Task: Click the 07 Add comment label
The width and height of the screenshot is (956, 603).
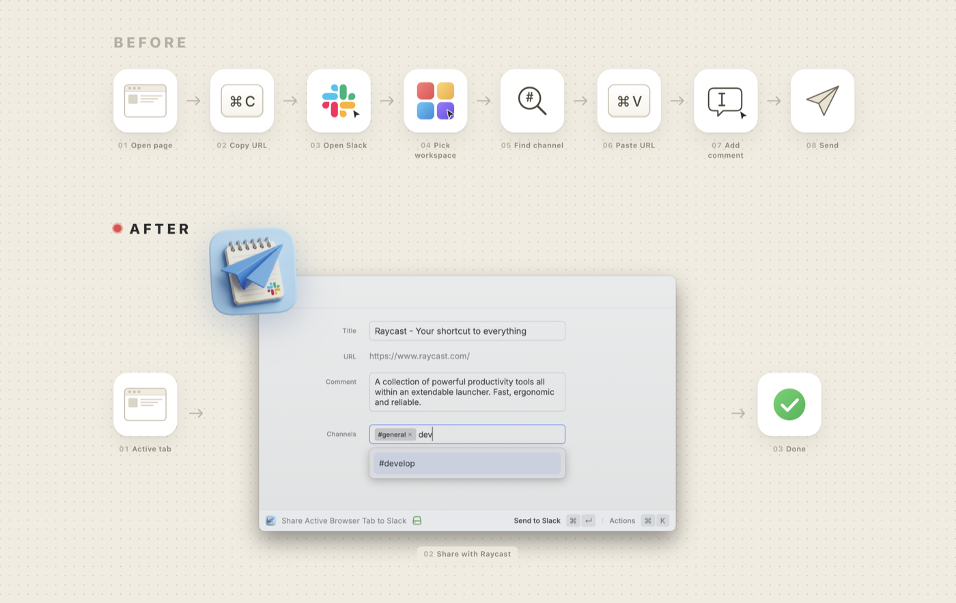Action: point(726,150)
